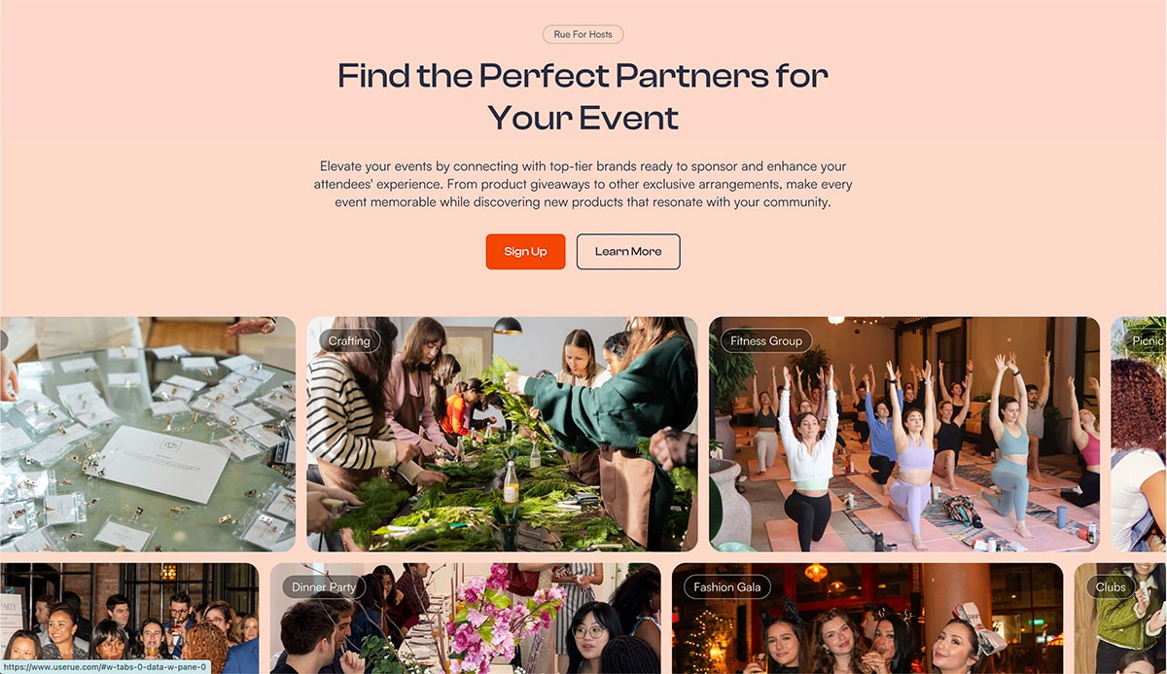Click the event sponsorship description paragraph
This screenshot has width=1167, height=674.
pyautogui.click(x=583, y=185)
